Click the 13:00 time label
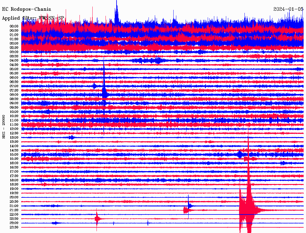Image resolution: width=306 pixels, height=233 pixels. coord(14,138)
